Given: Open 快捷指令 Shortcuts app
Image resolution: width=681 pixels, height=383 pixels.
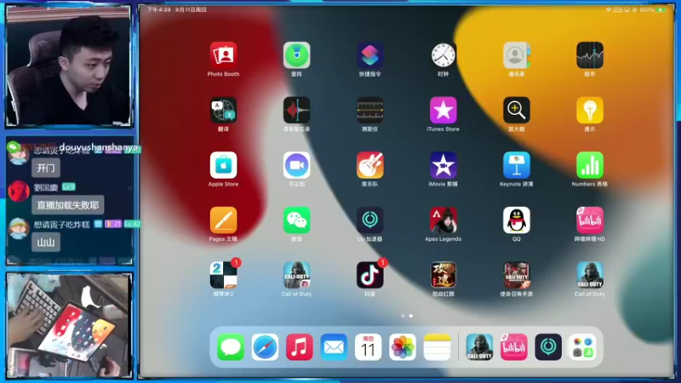Looking at the screenshot, I should 369,55.
